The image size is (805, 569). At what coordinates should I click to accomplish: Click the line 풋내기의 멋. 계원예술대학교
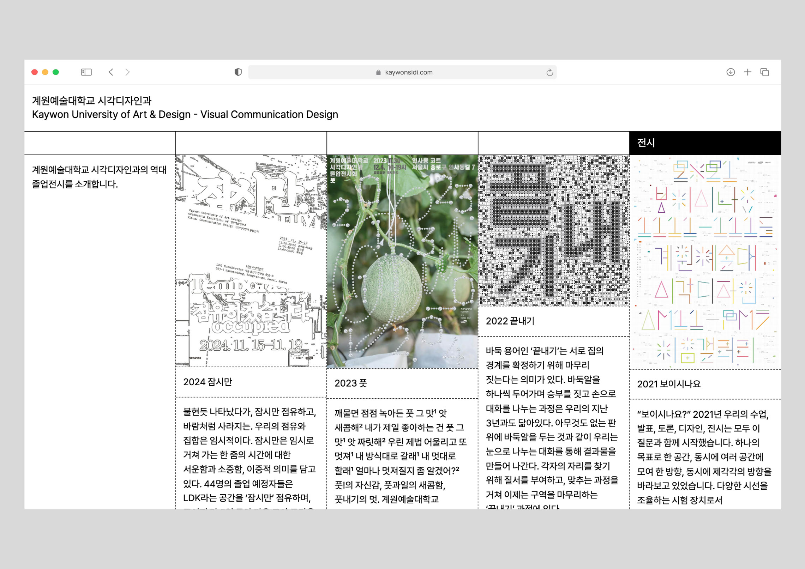click(386, 500)
